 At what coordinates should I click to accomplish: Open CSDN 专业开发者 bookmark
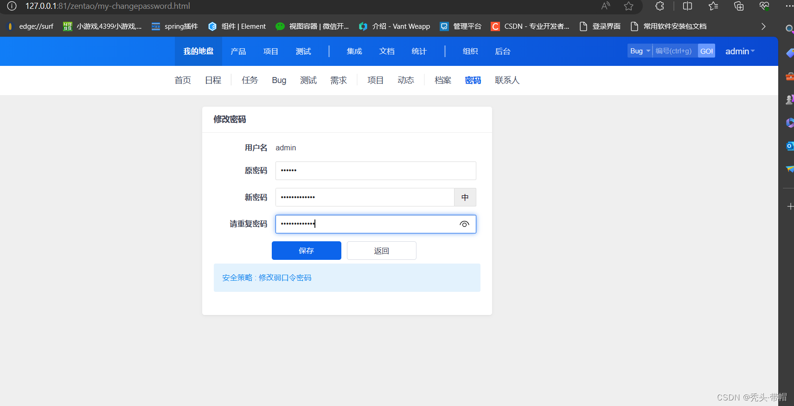530,26
